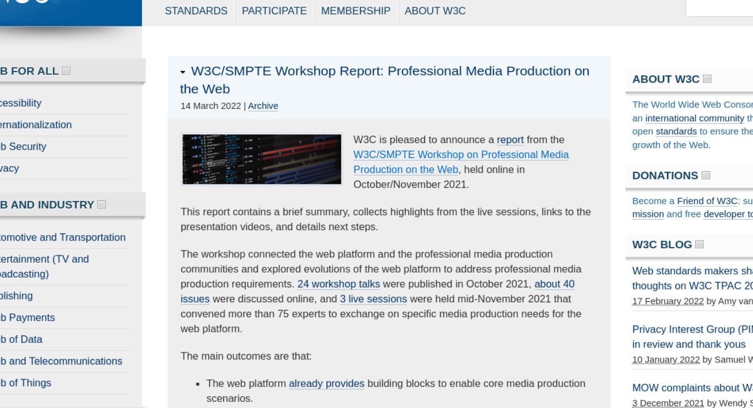
Task: Click The main outcomes are that text
Action: 246,356
